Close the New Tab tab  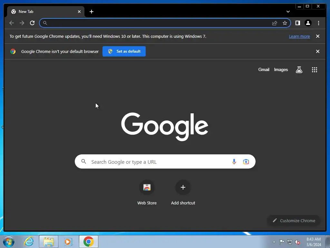coord(79,12)
